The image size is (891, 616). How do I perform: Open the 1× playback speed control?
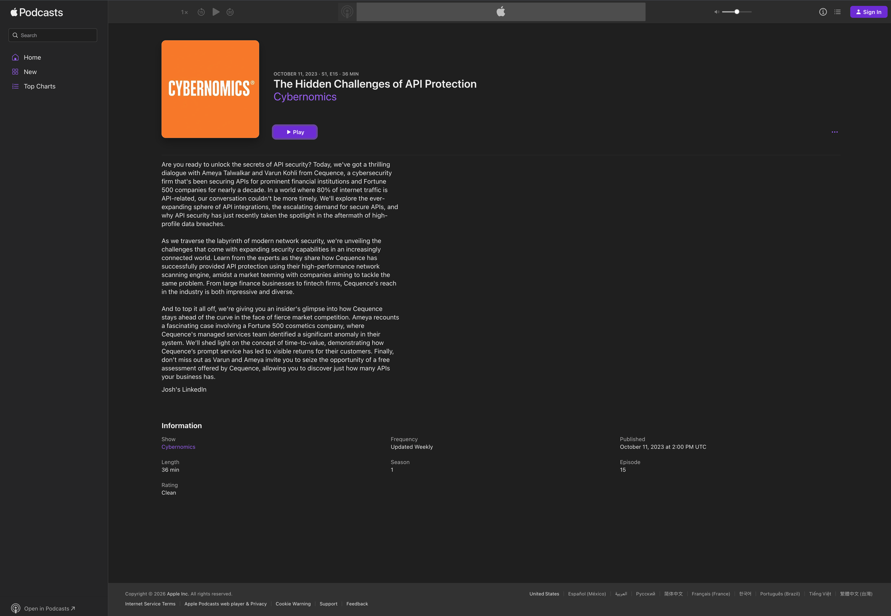click(185, 12)
